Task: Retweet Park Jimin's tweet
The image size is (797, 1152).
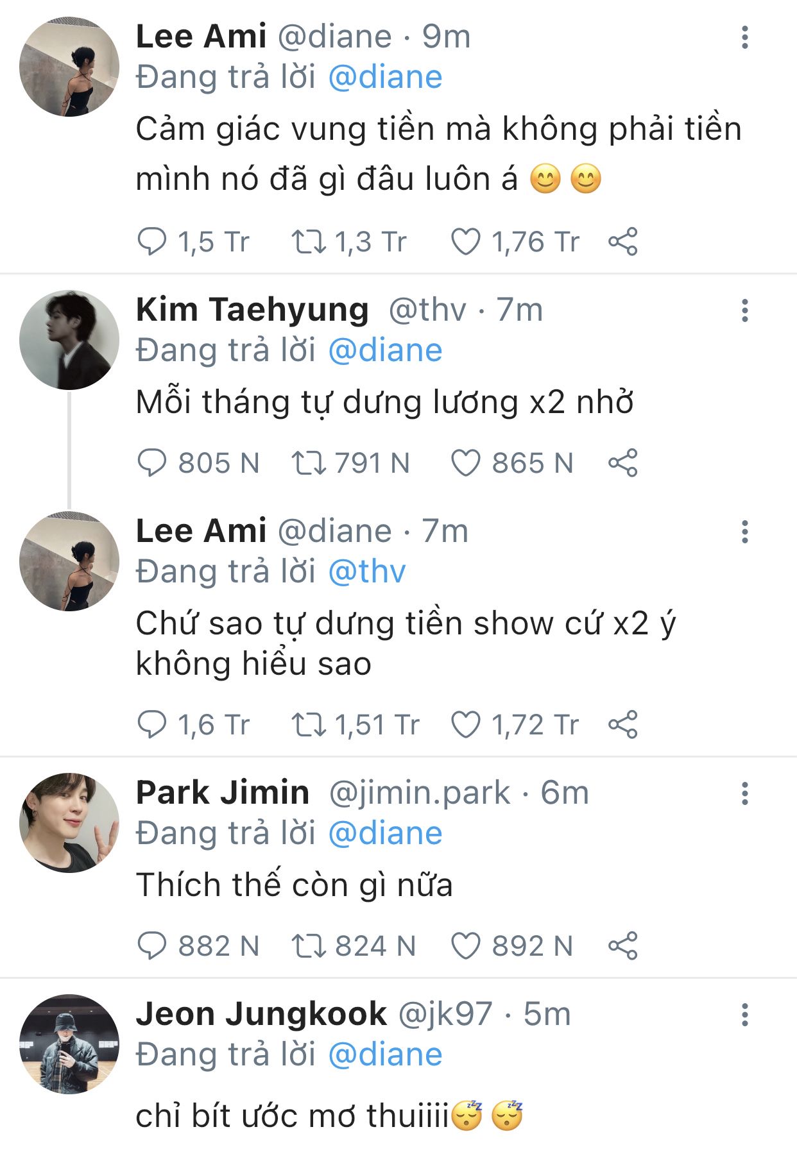Action: [309, 946]
